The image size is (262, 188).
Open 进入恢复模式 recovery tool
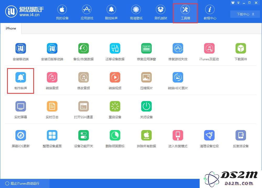178,139
